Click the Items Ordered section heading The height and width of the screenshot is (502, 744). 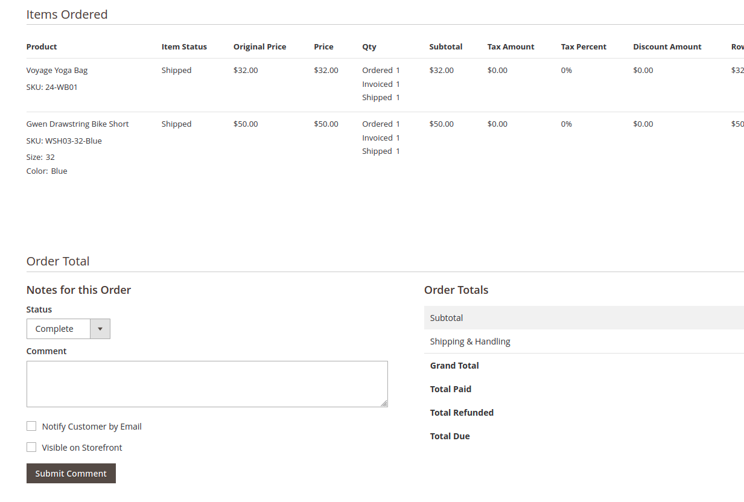(66, 14)
